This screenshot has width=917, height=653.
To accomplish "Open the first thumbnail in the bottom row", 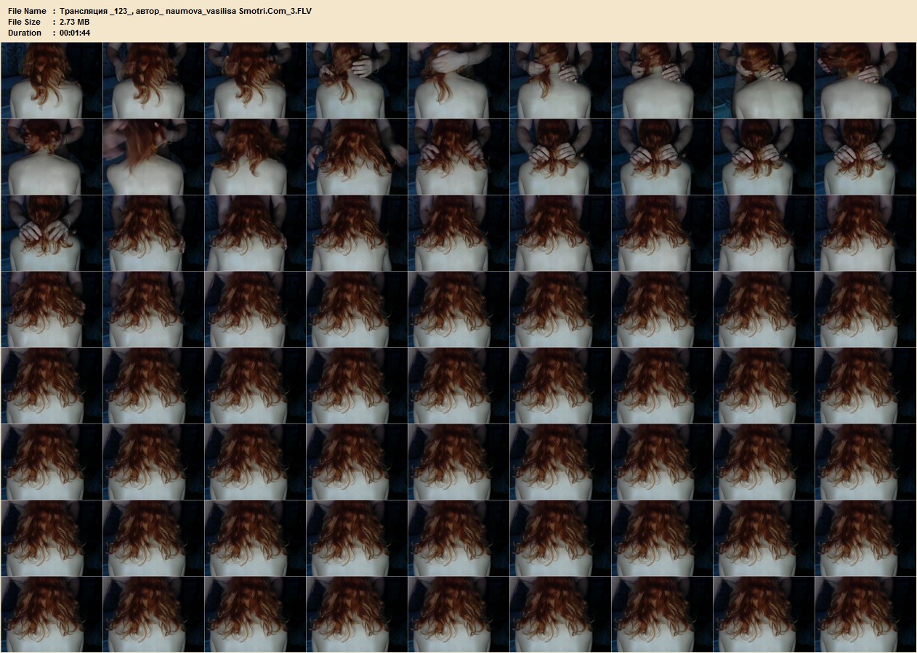I will click(x=52, y=615).
